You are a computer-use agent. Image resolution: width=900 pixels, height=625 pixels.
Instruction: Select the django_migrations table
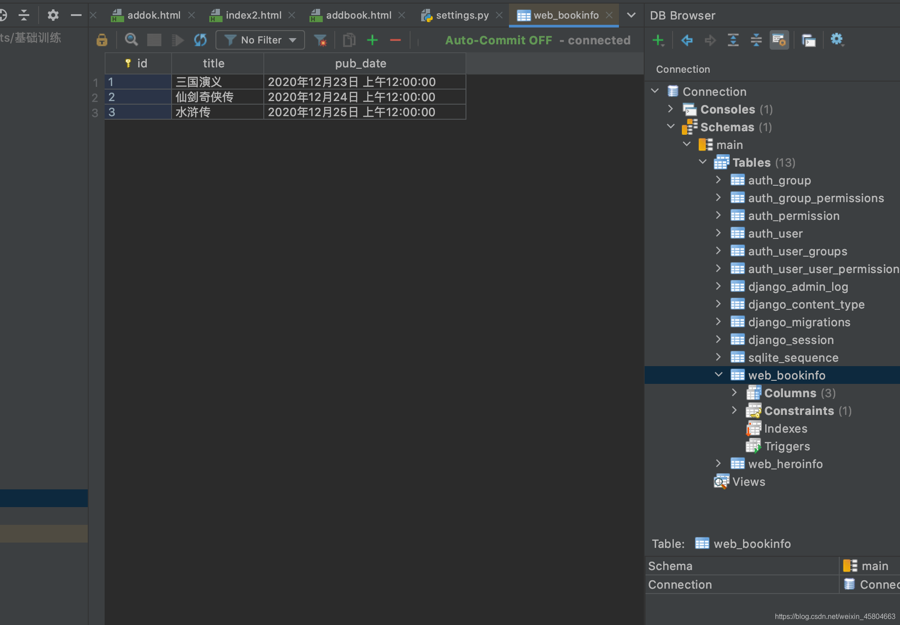(799, 322)
